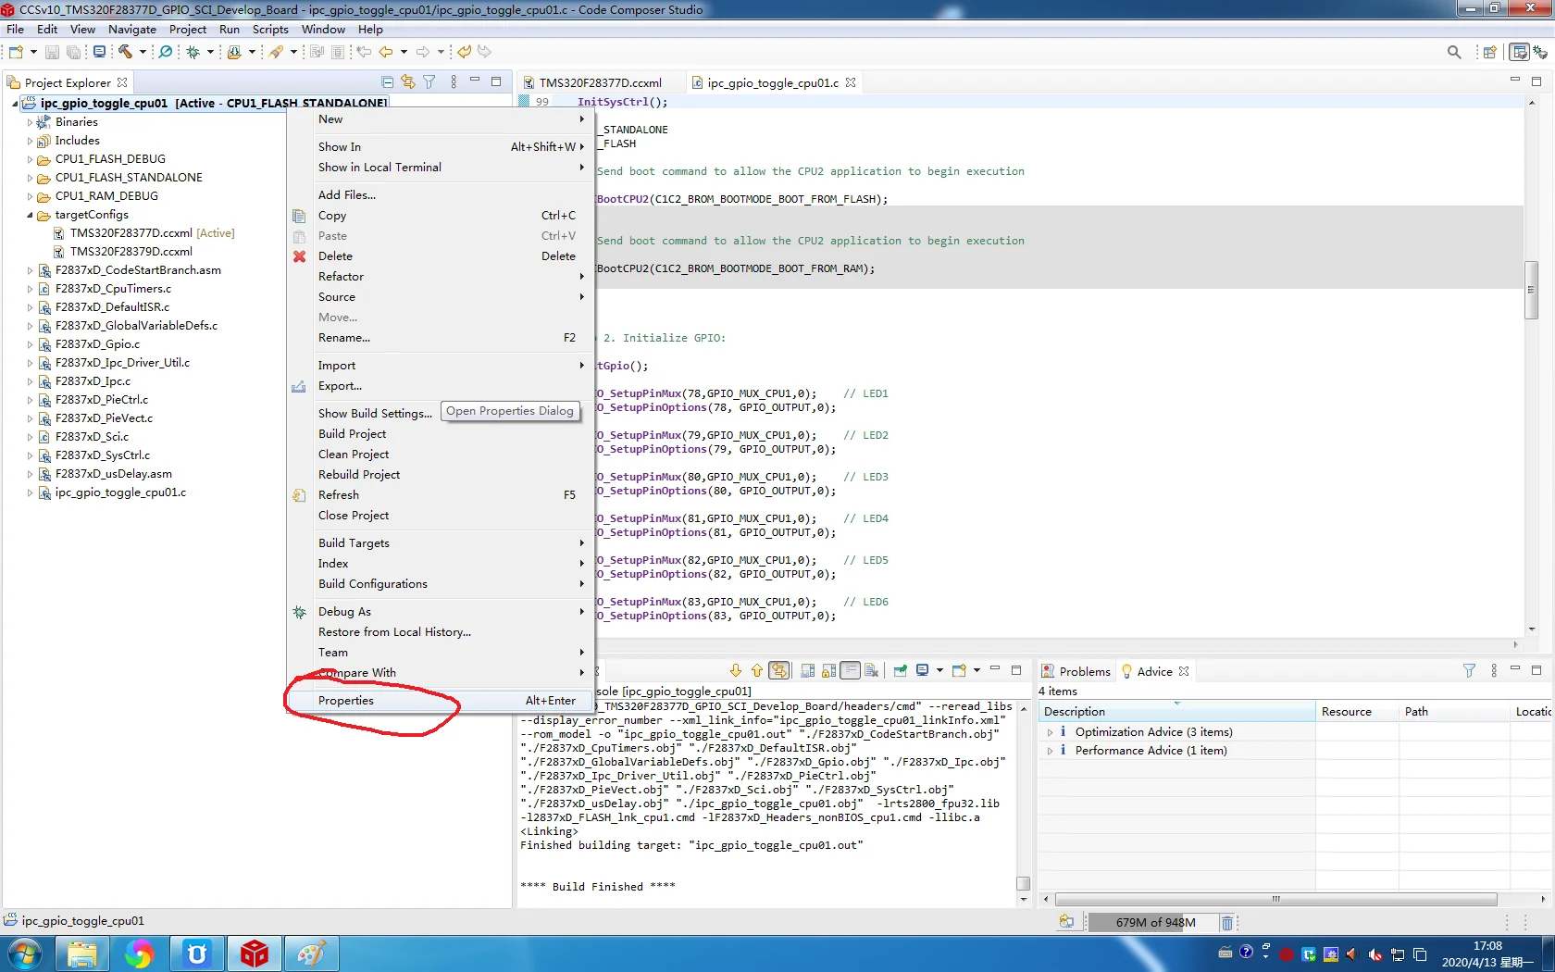Expand the Includes tree node
The height and width of the screenshot is (972, 1555).
click(30, 141)
